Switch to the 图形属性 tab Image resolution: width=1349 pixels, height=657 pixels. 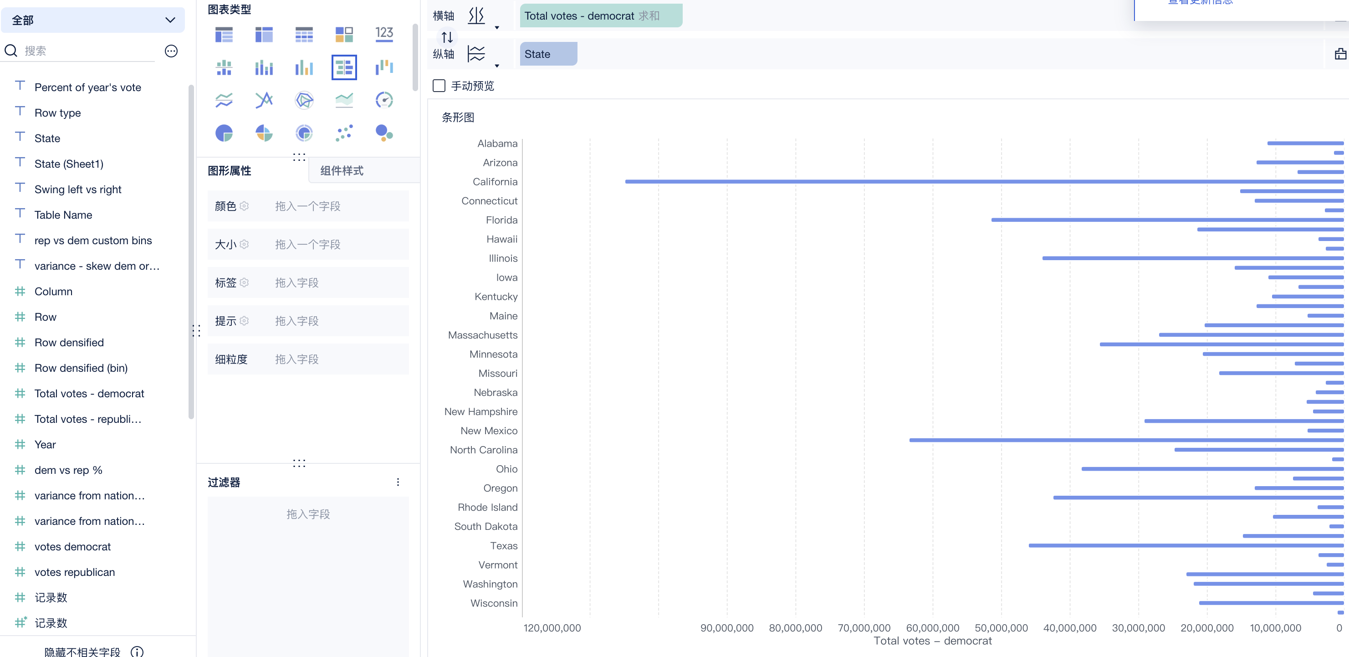230,171
